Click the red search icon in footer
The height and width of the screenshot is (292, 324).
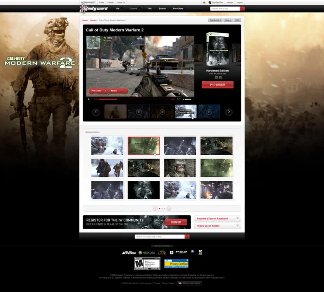point(187,236)
